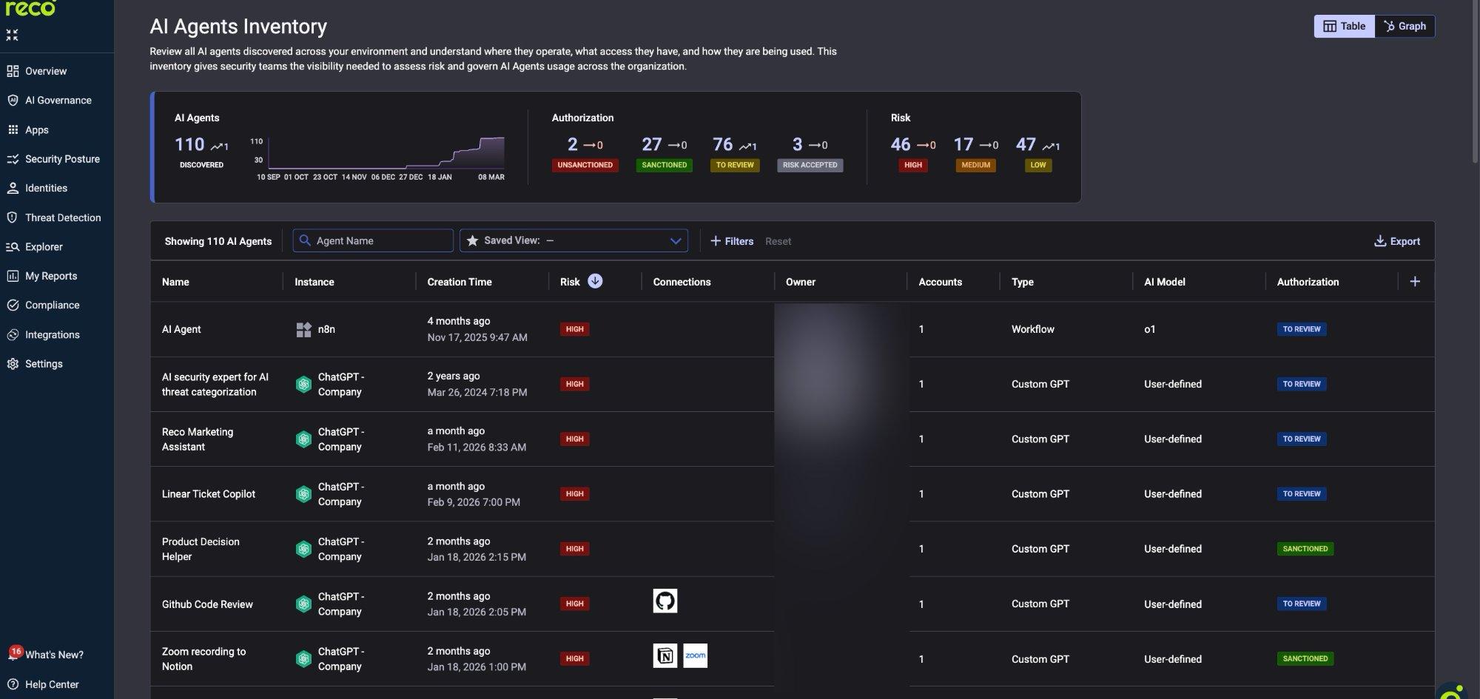The height and width of the screenshot is (699, 1480).
Task: Click the n8n instance icon on AI Agent row
Action: click(304, 330)
